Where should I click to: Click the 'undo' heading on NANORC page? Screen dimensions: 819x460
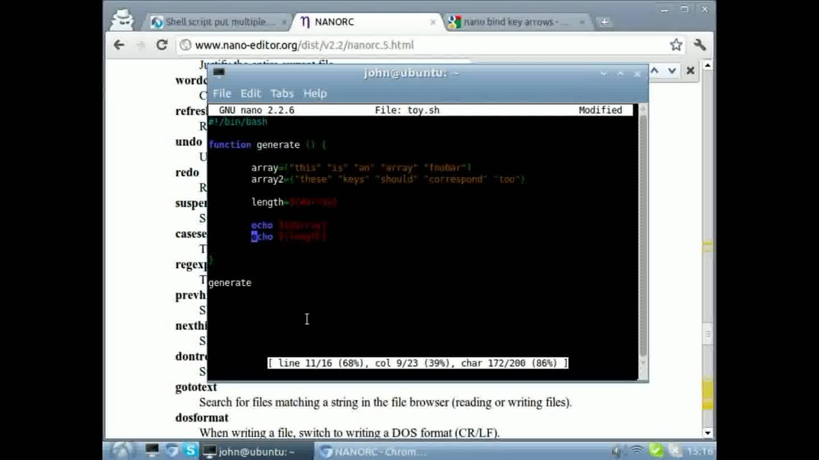pos(189,142)
